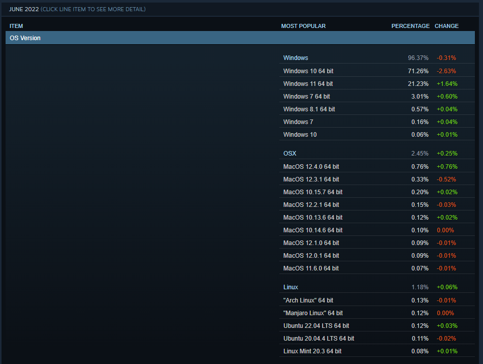Select the "Arch Linux" 64 bit row

click(377, 300)
